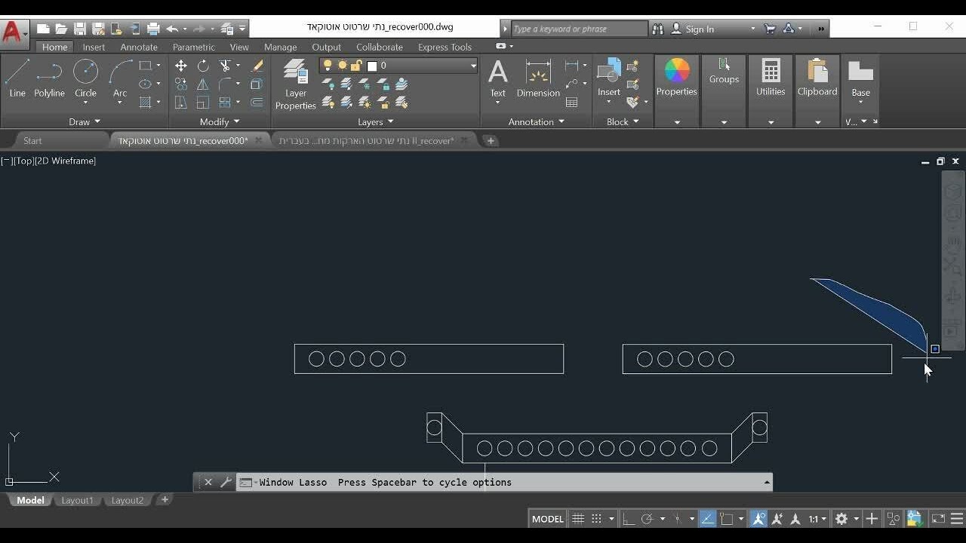Viewport: 966px width, 543px height.
Task: Toggle Ortho mode in status bar
Action: coord(629,519)
